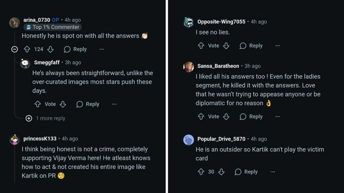Collapse arina_0730's comment thread
Screen dimensions: 344x193
[14, 49]
